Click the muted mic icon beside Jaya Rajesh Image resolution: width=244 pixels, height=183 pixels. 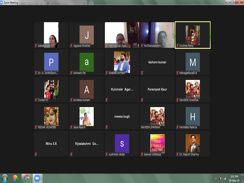click(71, 127)
